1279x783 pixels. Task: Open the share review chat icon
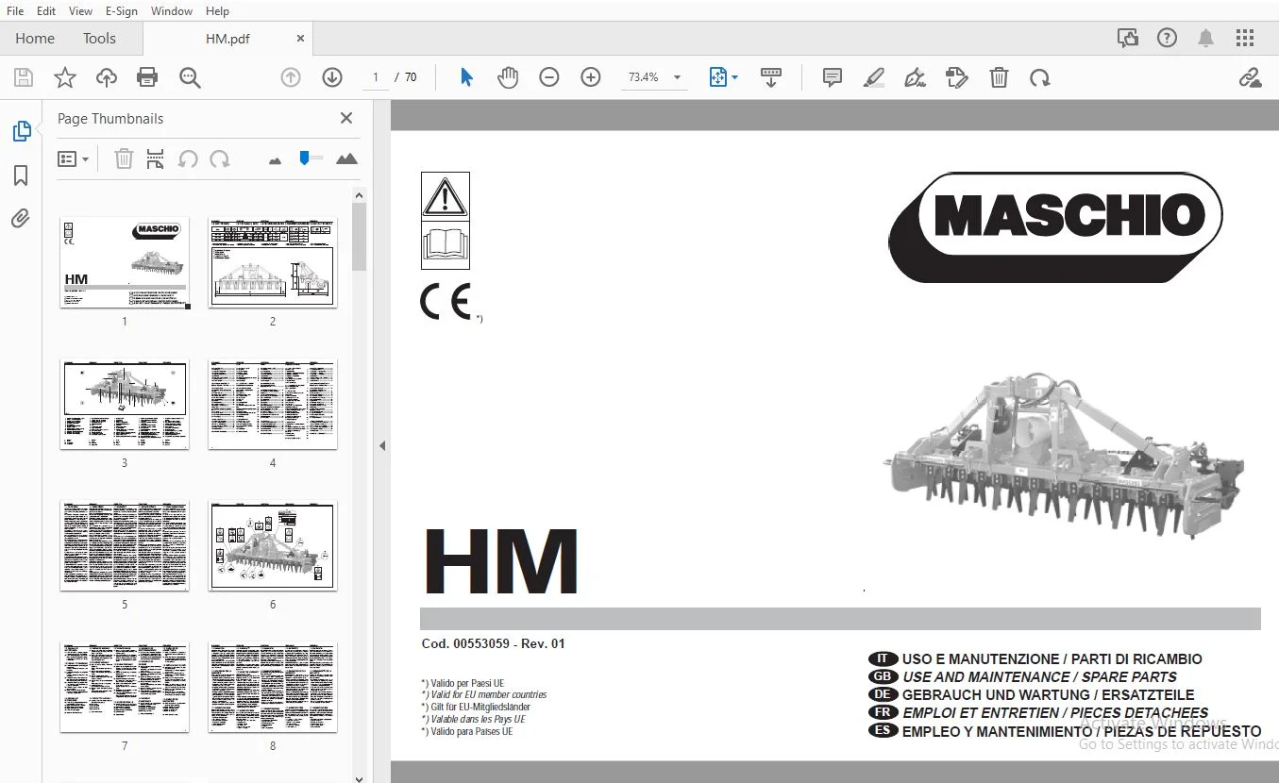pyautogui.click(x=1128, y=39)
